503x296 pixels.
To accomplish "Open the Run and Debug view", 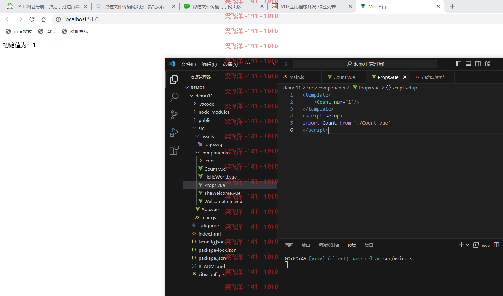I will click(x=174, y=133).
